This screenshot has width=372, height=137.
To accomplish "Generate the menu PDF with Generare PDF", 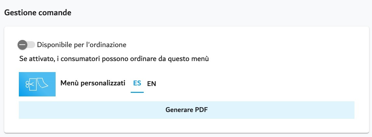I will pos(186,110).
